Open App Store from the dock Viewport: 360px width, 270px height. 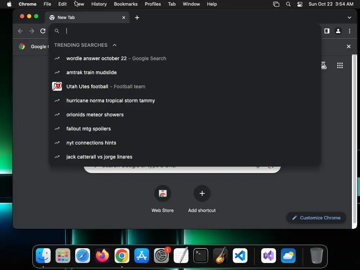coord(142,256)
